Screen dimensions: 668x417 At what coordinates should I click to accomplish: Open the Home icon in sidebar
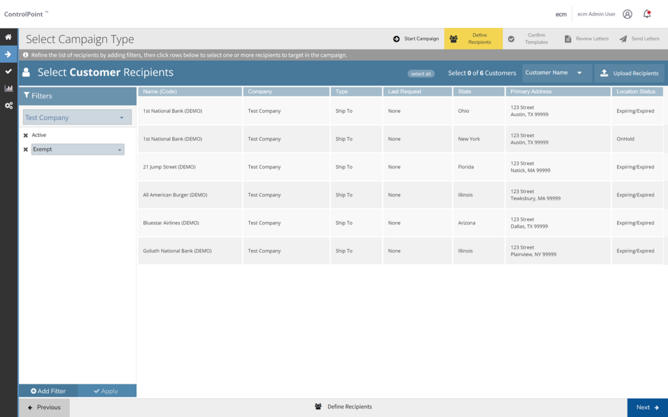tap(8, 37)
